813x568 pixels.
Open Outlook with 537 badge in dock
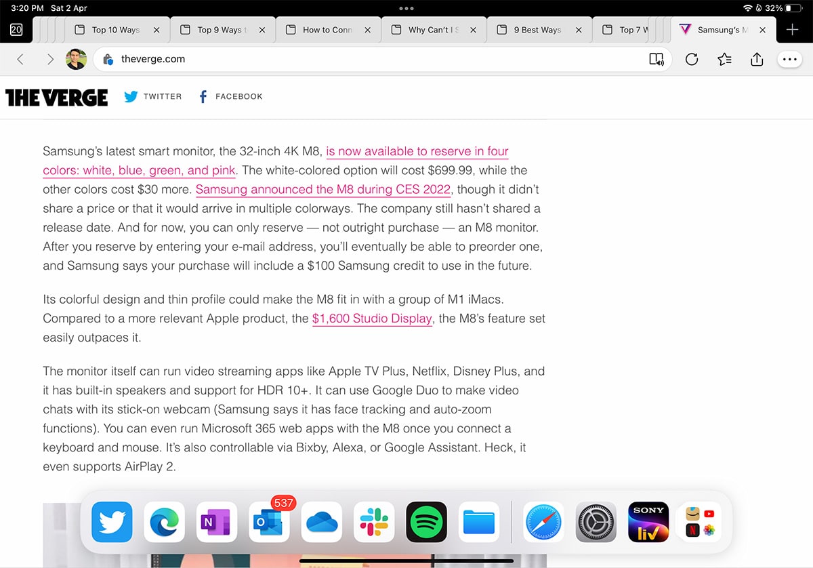click(x=269, y=522)
